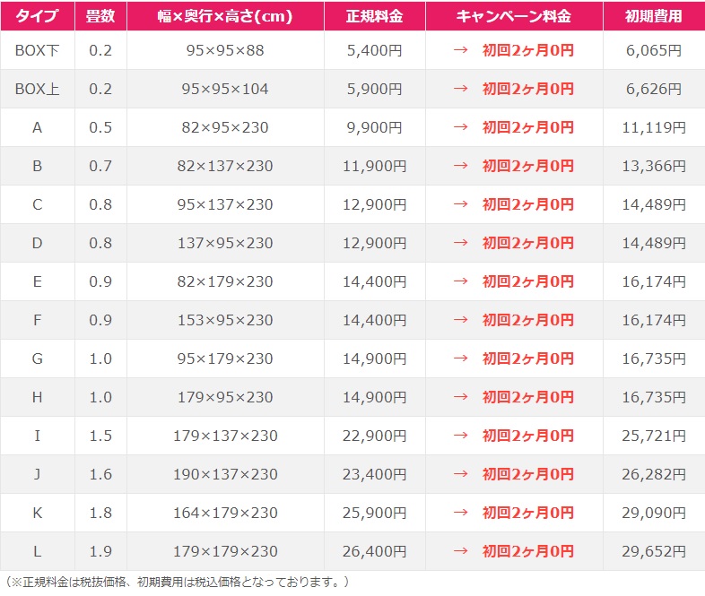
Task: Click the red arrow in type A row
Action: coord(460,127)
